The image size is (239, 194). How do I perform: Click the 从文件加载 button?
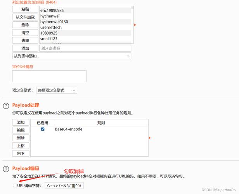point(25,17)
